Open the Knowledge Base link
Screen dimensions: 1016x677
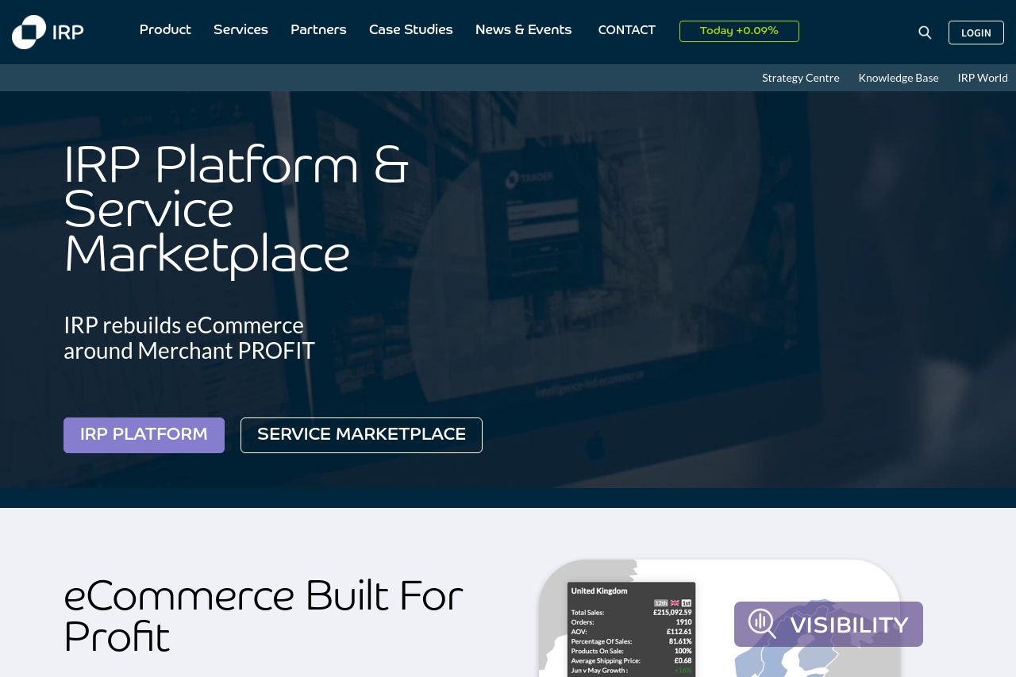pos(898,78)
